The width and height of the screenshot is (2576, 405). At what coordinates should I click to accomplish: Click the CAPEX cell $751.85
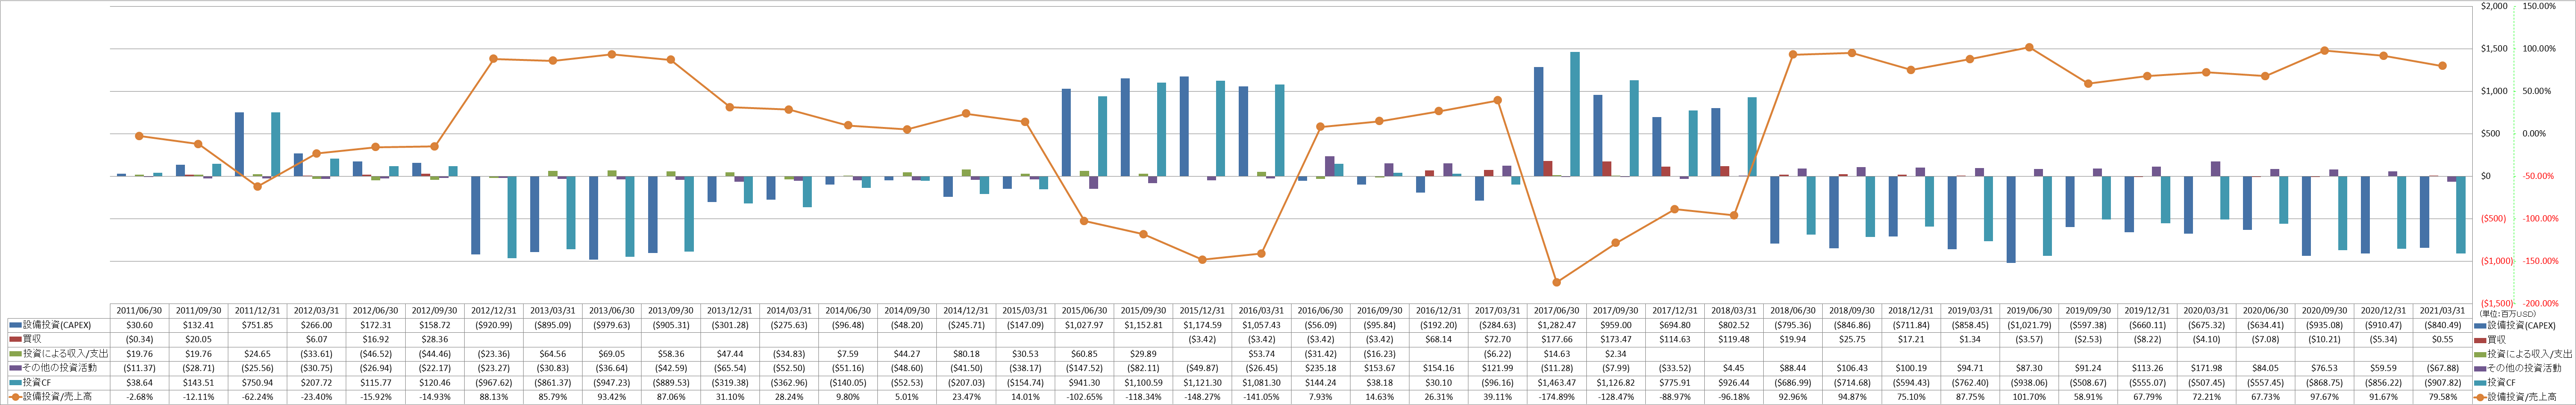pos(257,325)
